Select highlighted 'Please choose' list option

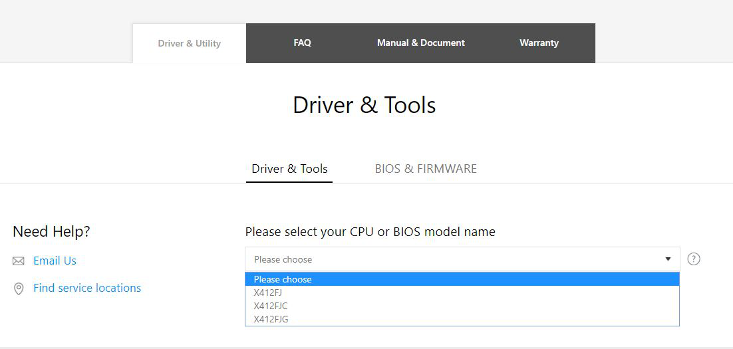point(283,279)
